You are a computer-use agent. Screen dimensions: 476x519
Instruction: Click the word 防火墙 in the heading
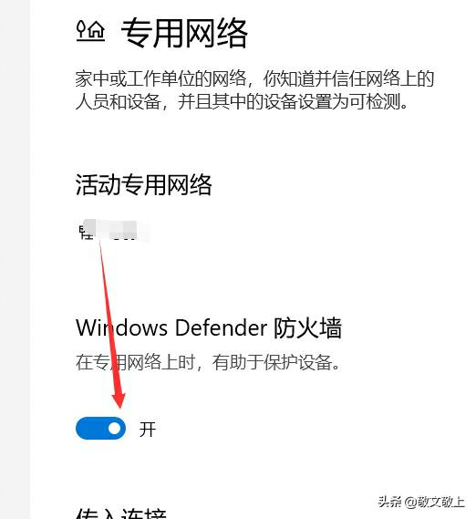click(308, 328)
